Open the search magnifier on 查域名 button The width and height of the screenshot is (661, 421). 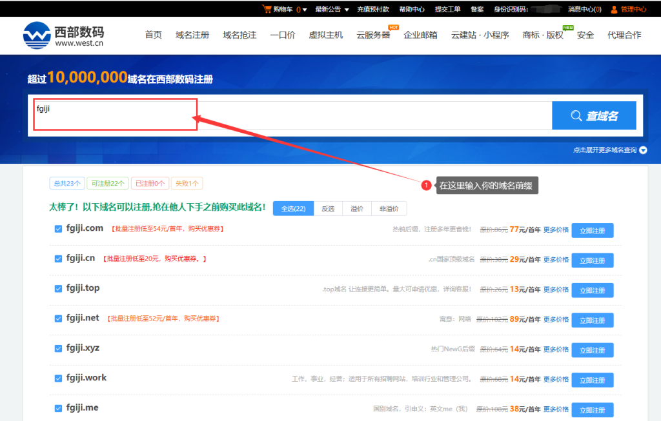coord(576,115)
